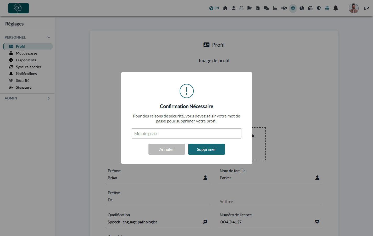Click the Prénom field containing Brian
The image size is (377, 236).
pyautogui.click(x=158, y=178)
